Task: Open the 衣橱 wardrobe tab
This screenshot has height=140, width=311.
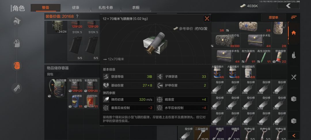Action: click(x=136, y=8)
